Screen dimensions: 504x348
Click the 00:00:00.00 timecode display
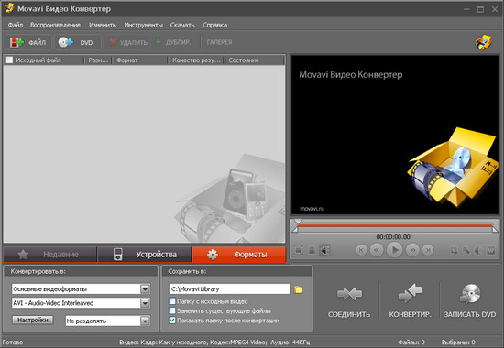[x=393, y=237]
